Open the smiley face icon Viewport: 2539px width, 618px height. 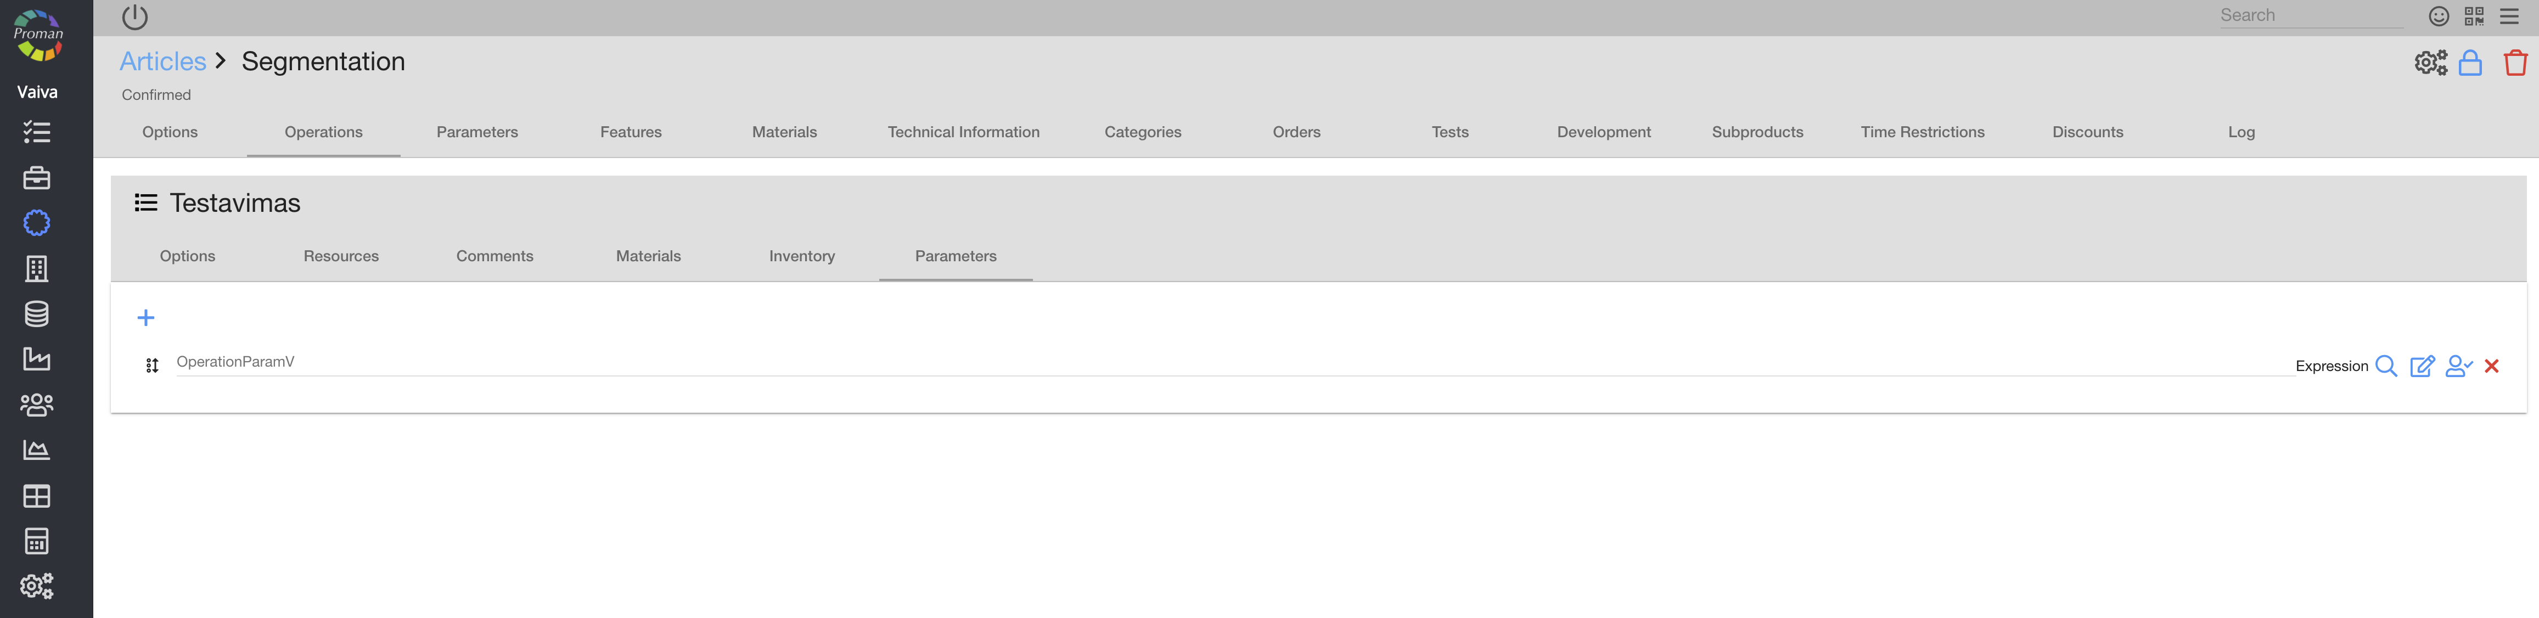click(x=2439, y=16)
